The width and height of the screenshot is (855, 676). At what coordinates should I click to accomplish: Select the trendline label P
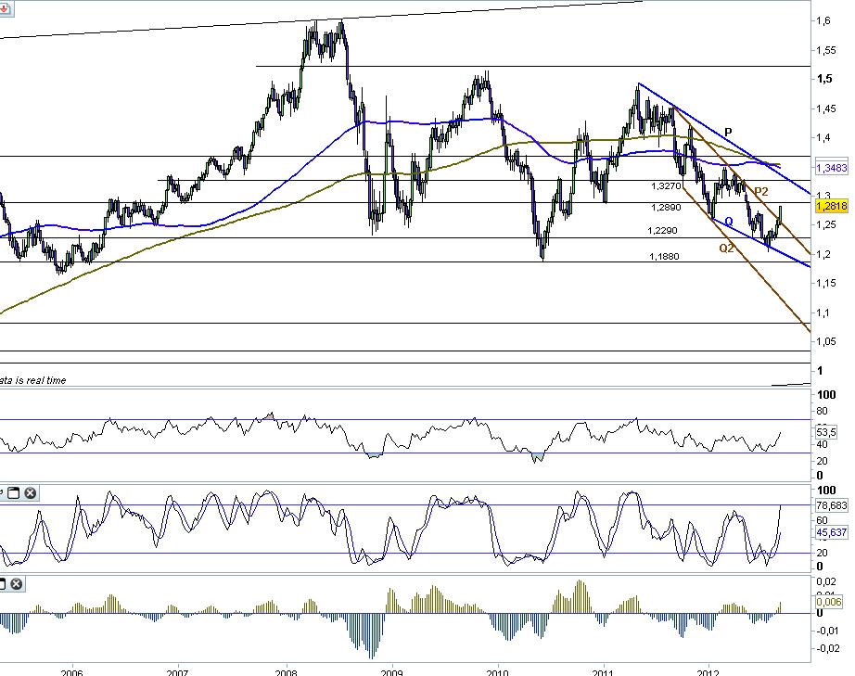728,132
